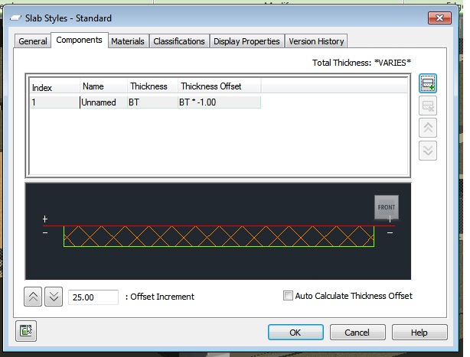Viewport: 470px width, 357px height.
Task: Click the Add Component icon
Action: (427, 83)
